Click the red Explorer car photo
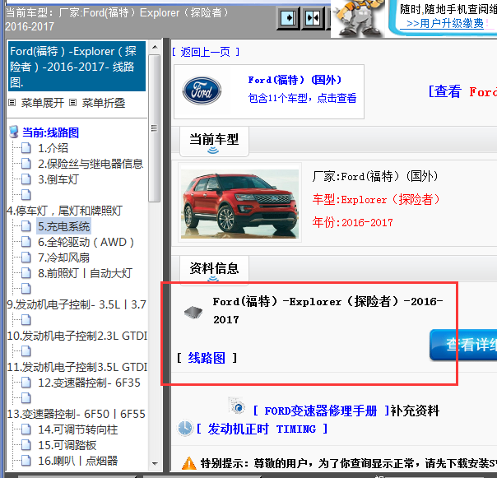 (x=239, y=204)
